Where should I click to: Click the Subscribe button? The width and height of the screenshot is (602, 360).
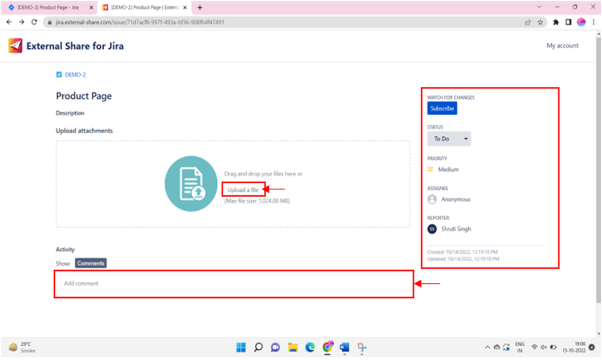442,109
